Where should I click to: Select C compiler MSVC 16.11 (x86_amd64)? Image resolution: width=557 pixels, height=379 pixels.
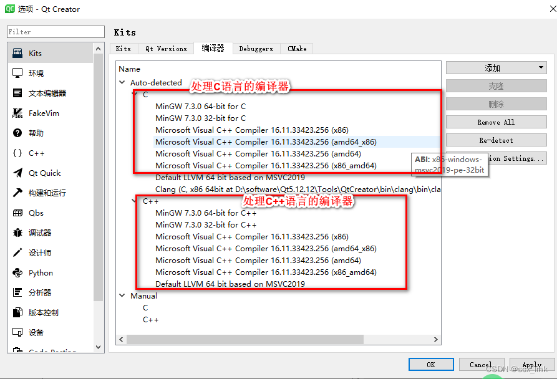click(266, 165)
